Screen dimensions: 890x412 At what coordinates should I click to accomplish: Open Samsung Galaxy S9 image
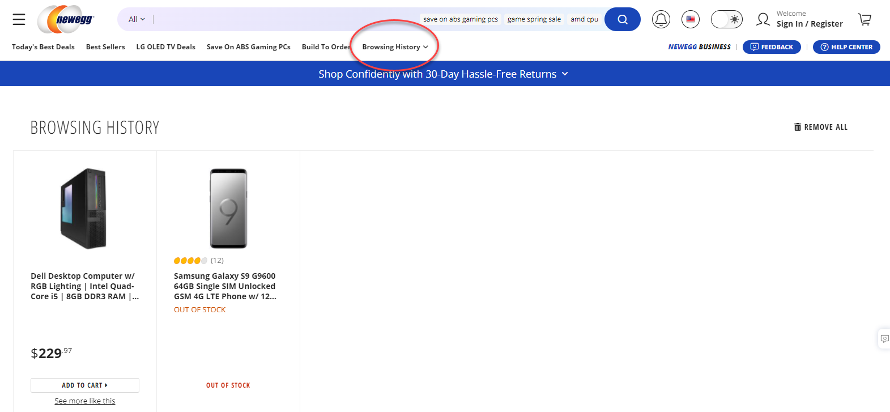click(228, 209)
